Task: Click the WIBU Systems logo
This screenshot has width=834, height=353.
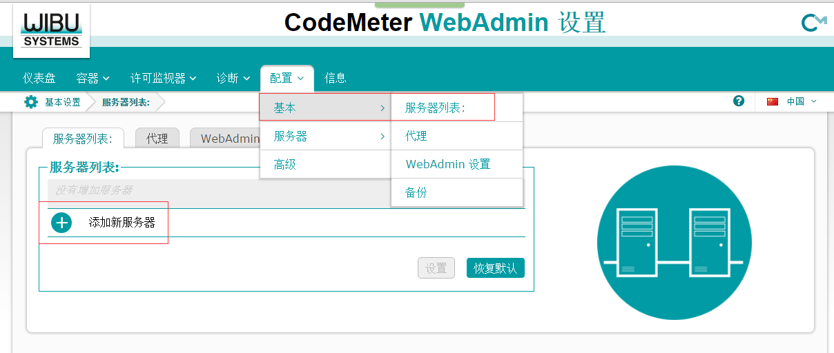Action: click(x=52, y=31)
